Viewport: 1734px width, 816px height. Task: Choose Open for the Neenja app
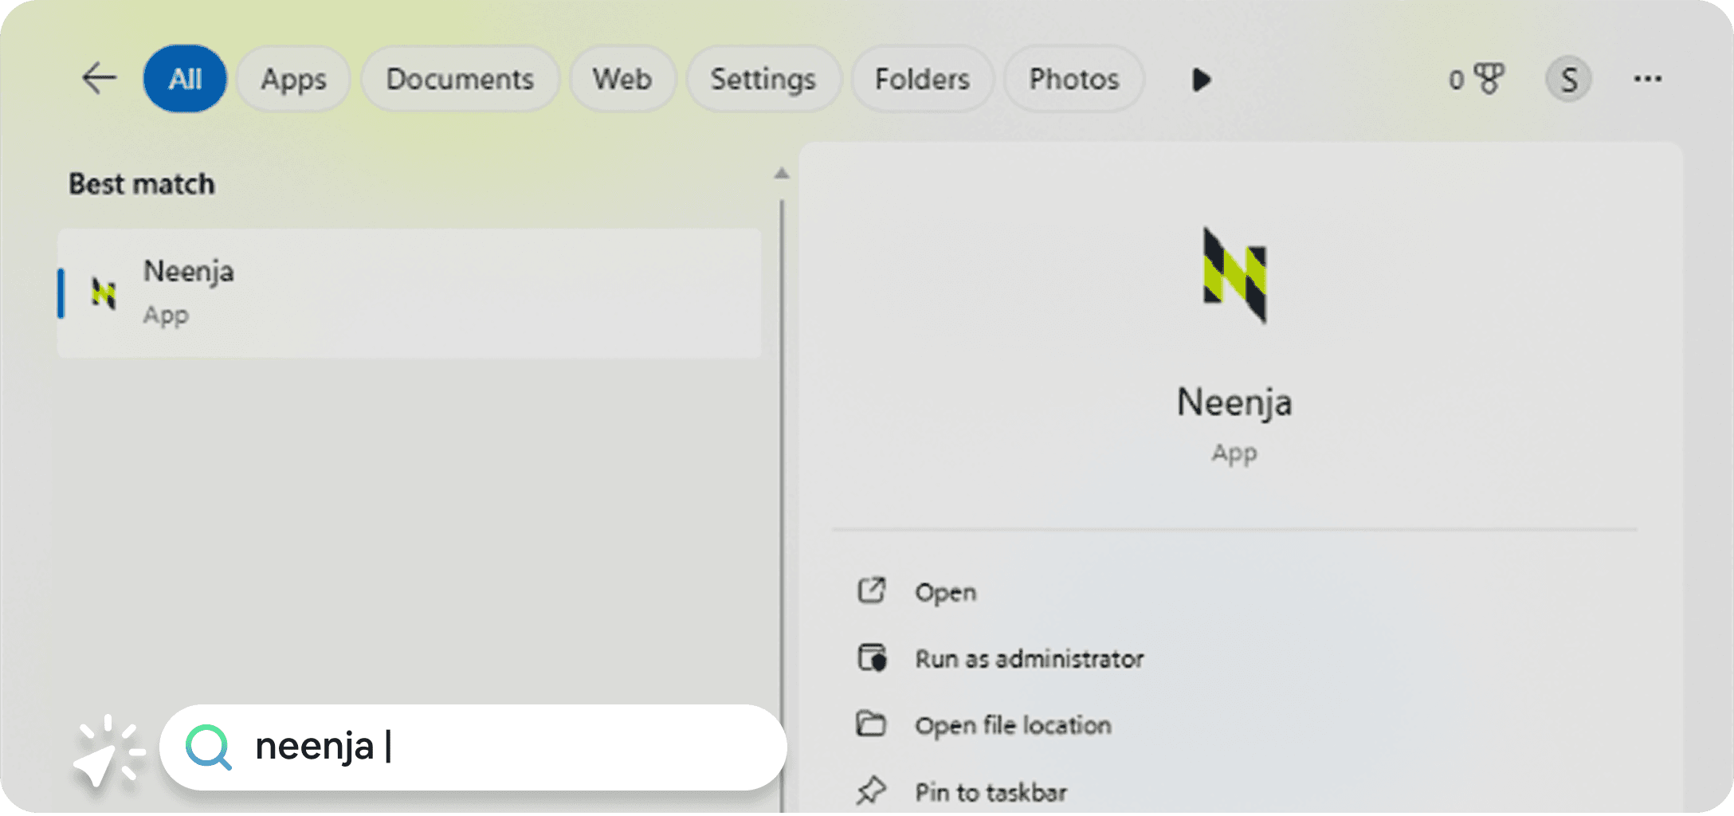coord(945,592)
